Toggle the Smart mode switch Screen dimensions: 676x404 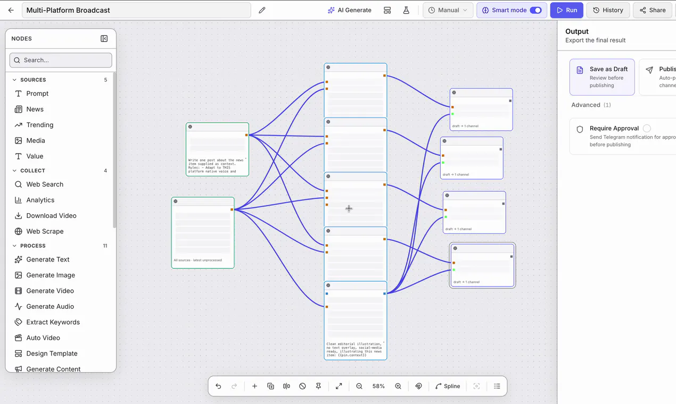(535, 10)
